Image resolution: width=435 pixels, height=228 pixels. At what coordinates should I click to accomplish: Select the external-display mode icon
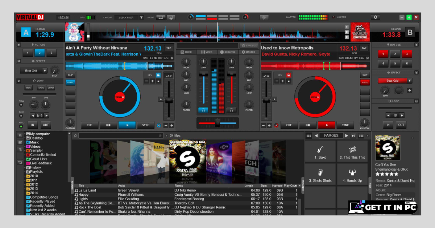(171, 17)
